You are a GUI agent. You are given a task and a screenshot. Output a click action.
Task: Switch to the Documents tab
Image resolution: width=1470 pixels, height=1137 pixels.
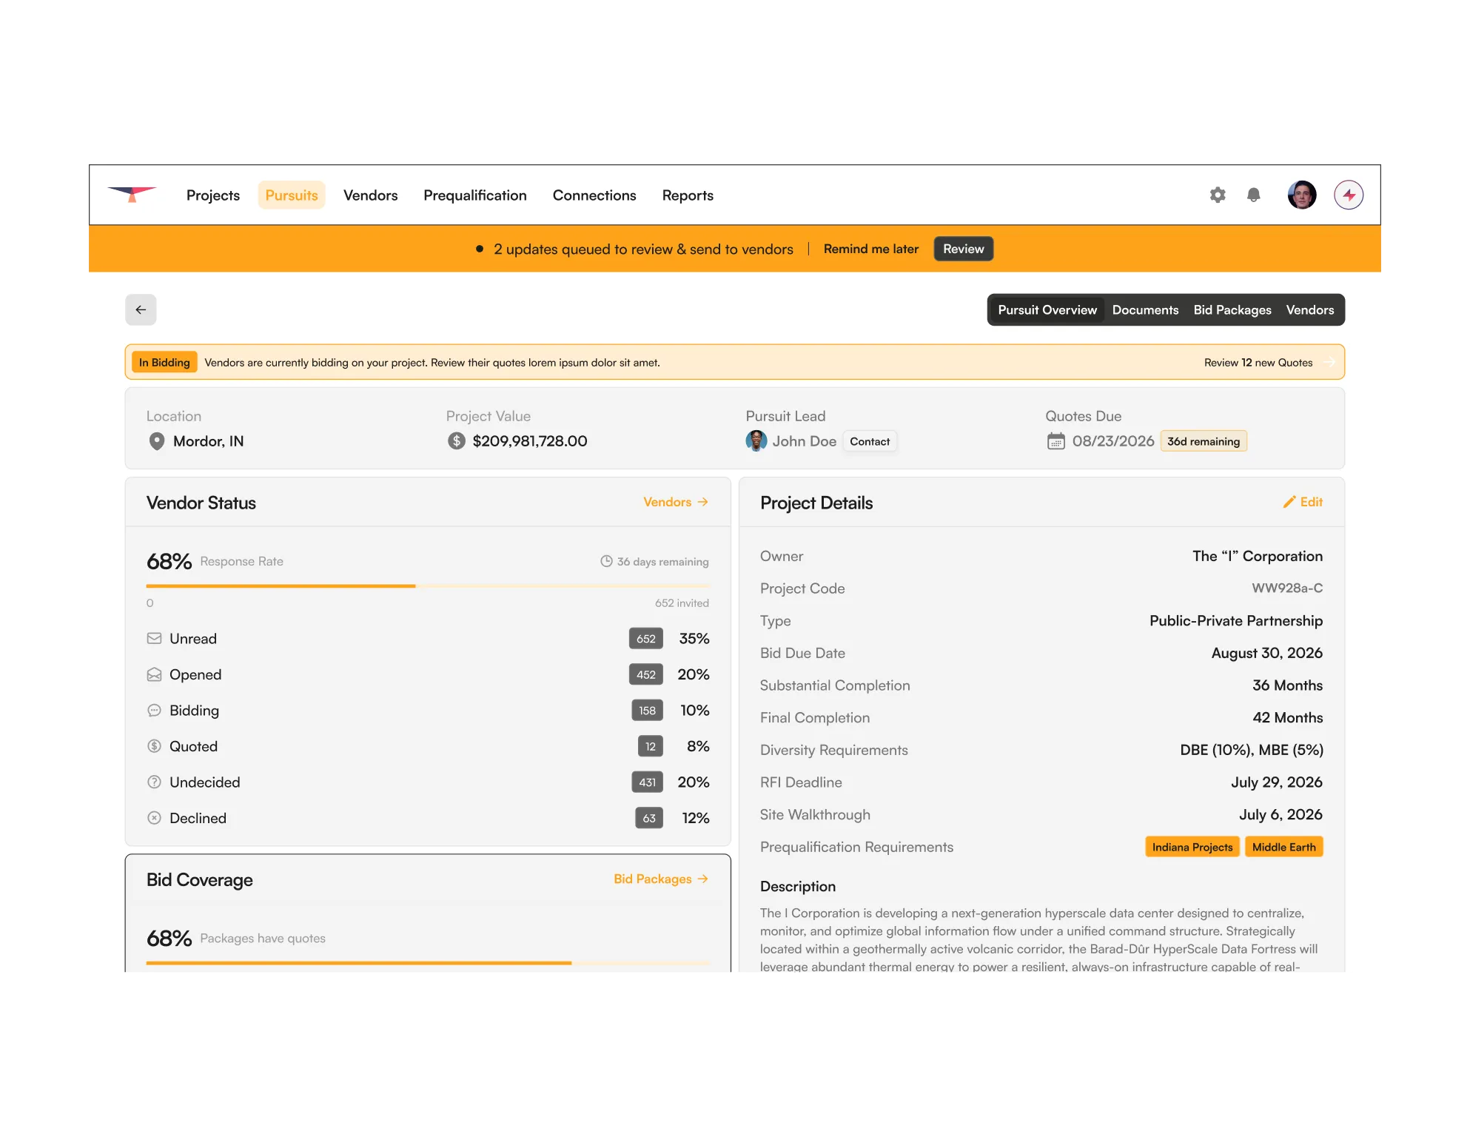click(x=1145, y=309)
